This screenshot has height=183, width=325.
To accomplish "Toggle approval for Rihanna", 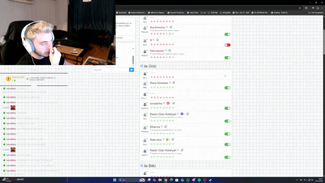I will point(227,134).
